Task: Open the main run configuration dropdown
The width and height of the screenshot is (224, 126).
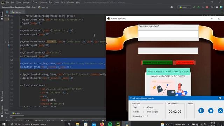Action: coord(184,7)
